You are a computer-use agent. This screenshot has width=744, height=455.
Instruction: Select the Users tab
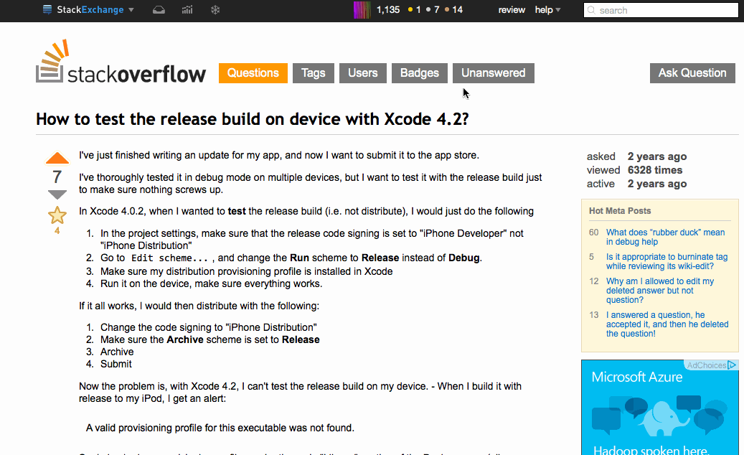tap(363, 73)
